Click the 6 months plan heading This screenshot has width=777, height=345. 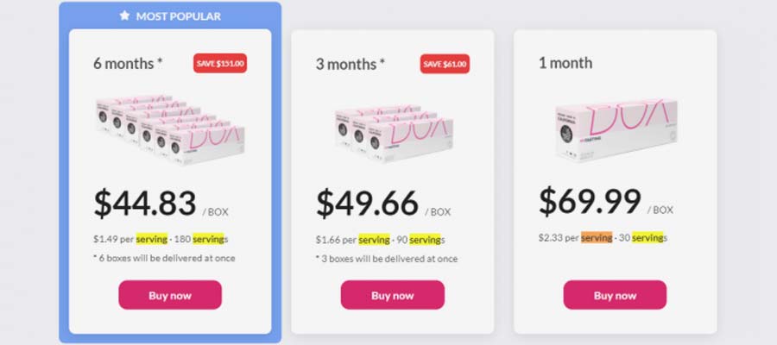pos(128,64)
